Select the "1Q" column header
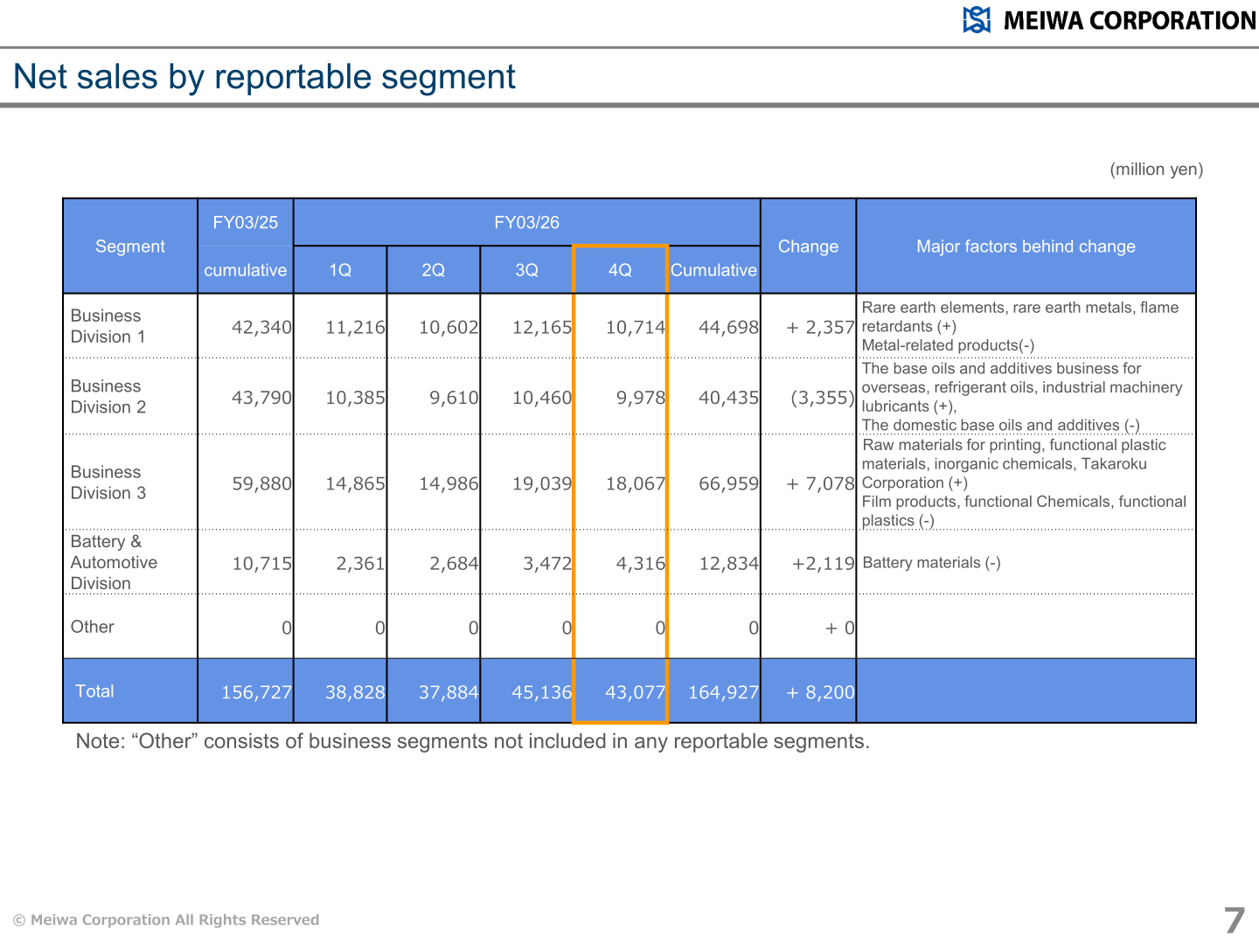 tap(340, 270)
